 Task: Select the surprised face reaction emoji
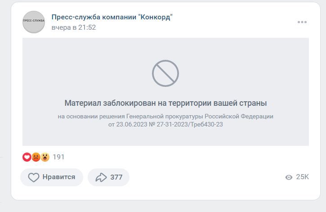(x=45, y=157)
